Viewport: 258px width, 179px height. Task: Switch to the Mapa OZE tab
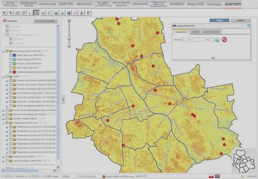(196, 4)
